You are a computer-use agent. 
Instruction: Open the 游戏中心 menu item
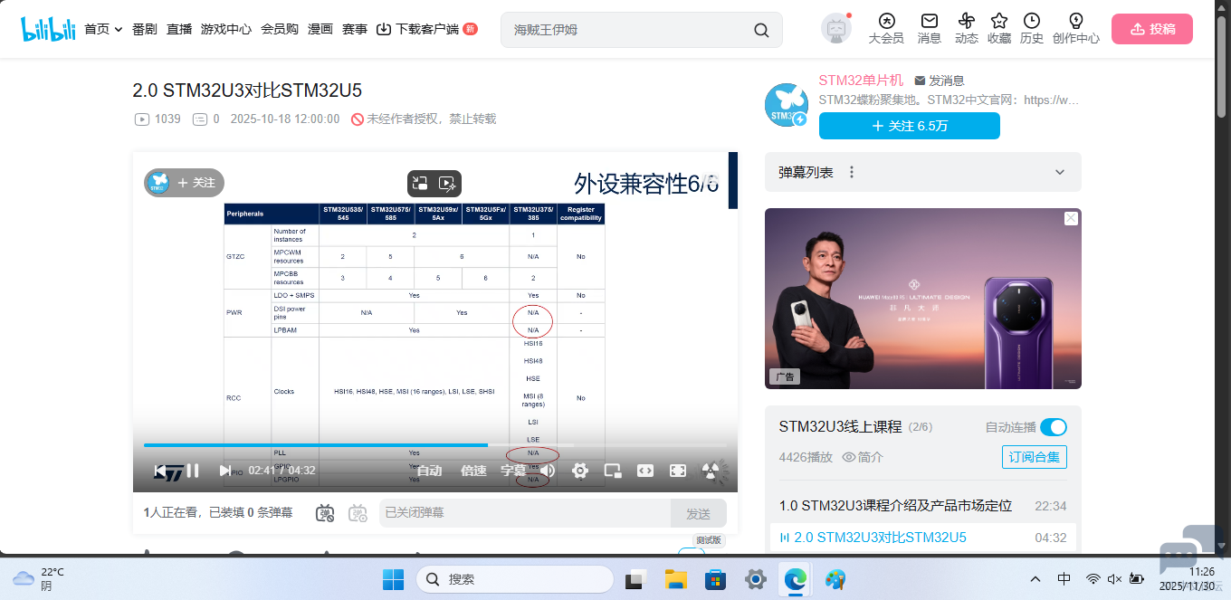(x=226, y=28)
